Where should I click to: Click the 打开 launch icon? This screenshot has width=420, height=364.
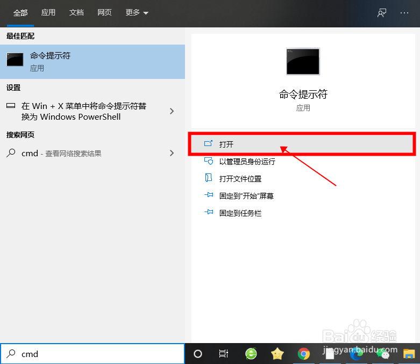click(x=208, y=144)
